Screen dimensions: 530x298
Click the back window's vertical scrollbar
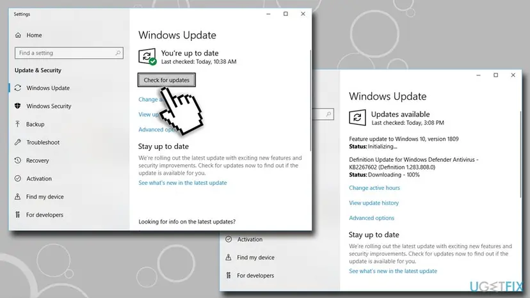point(521,153)
